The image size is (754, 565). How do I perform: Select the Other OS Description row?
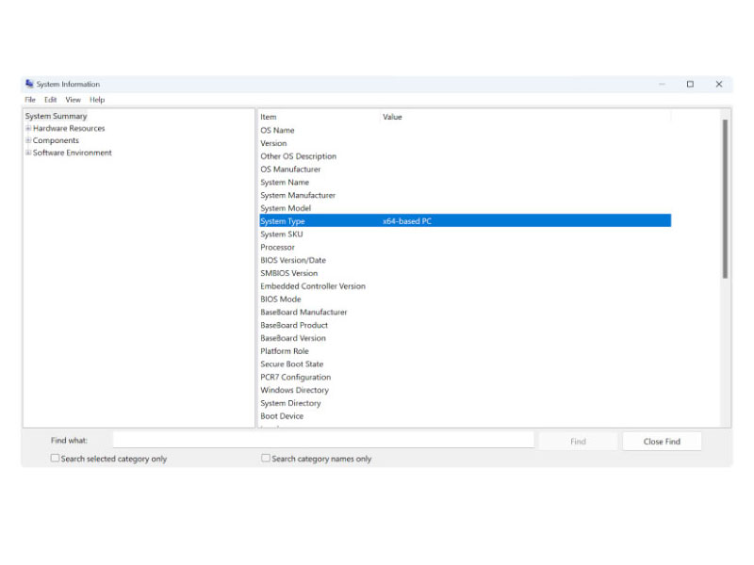point(465,156)
